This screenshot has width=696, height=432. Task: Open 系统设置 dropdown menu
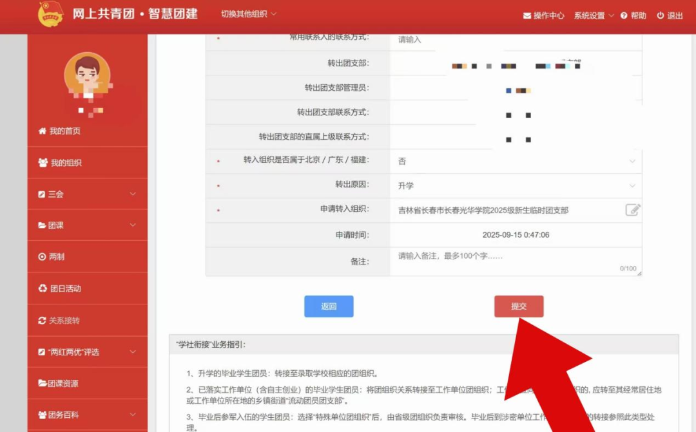[x=594, y=15]
